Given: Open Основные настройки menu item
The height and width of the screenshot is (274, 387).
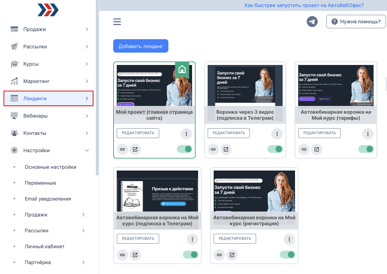Looking at the screenshot, I should [50, 167].
